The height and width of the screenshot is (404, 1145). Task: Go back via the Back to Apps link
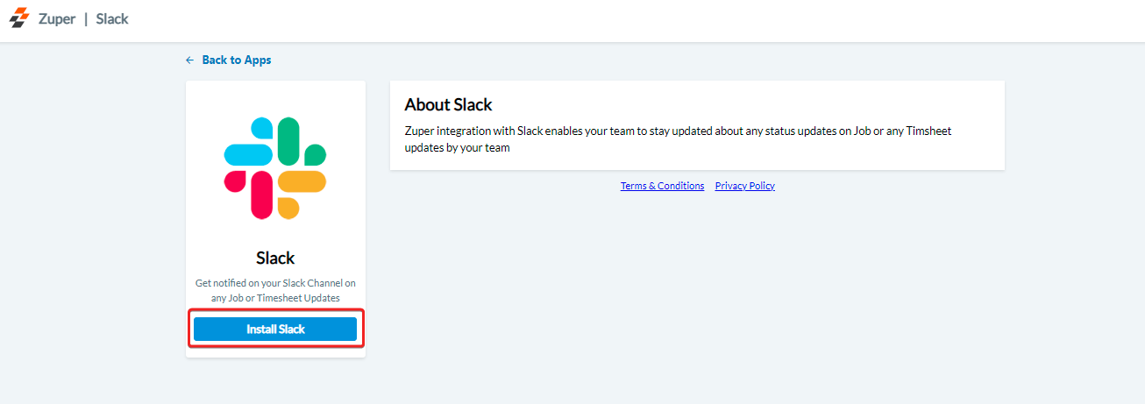(x=228, y=60)
